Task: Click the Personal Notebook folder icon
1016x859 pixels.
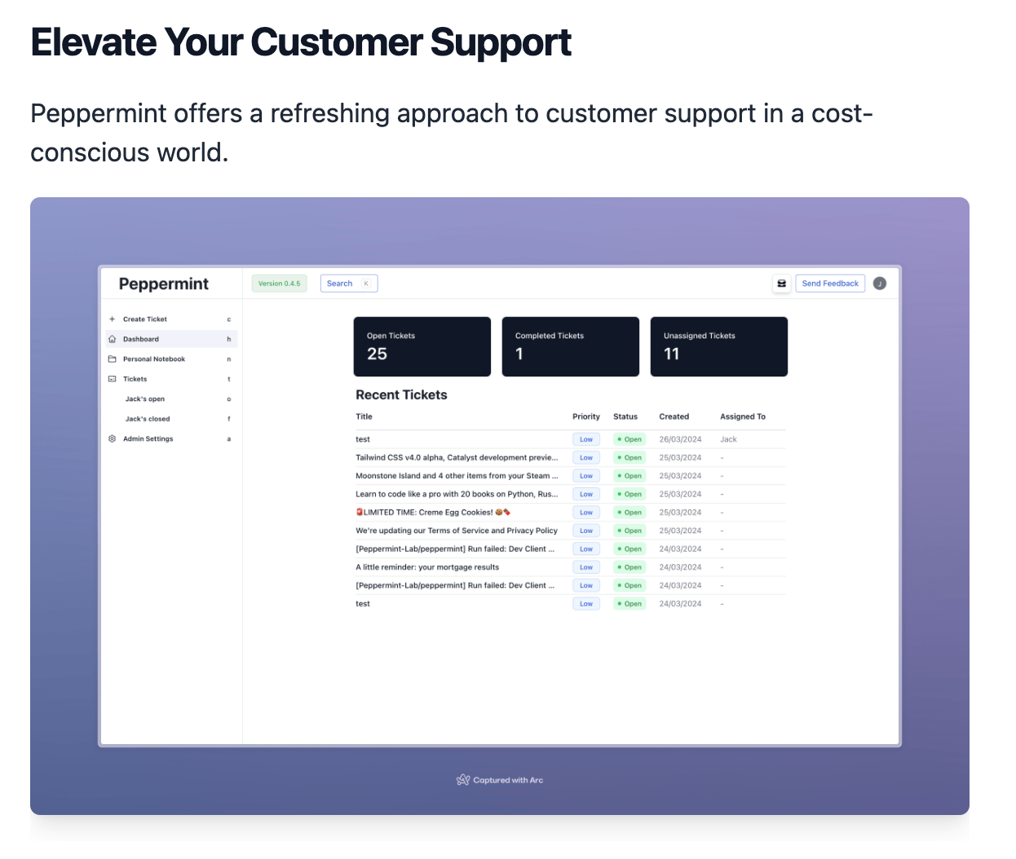Action: [113, 359]
